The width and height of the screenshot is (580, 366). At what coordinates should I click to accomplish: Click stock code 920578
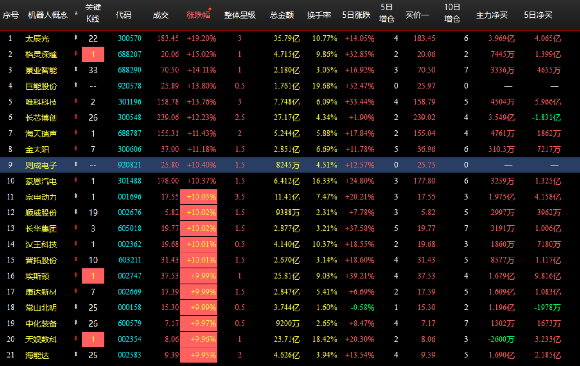[x=130, y=86]
